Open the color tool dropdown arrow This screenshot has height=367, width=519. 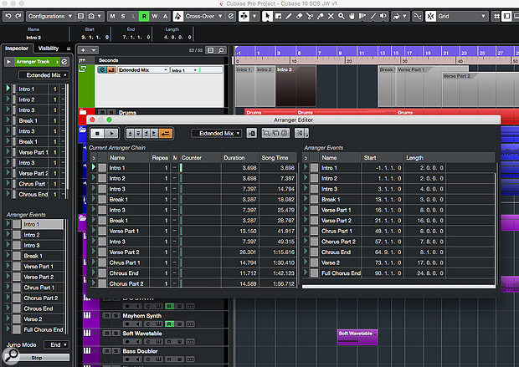404,16
